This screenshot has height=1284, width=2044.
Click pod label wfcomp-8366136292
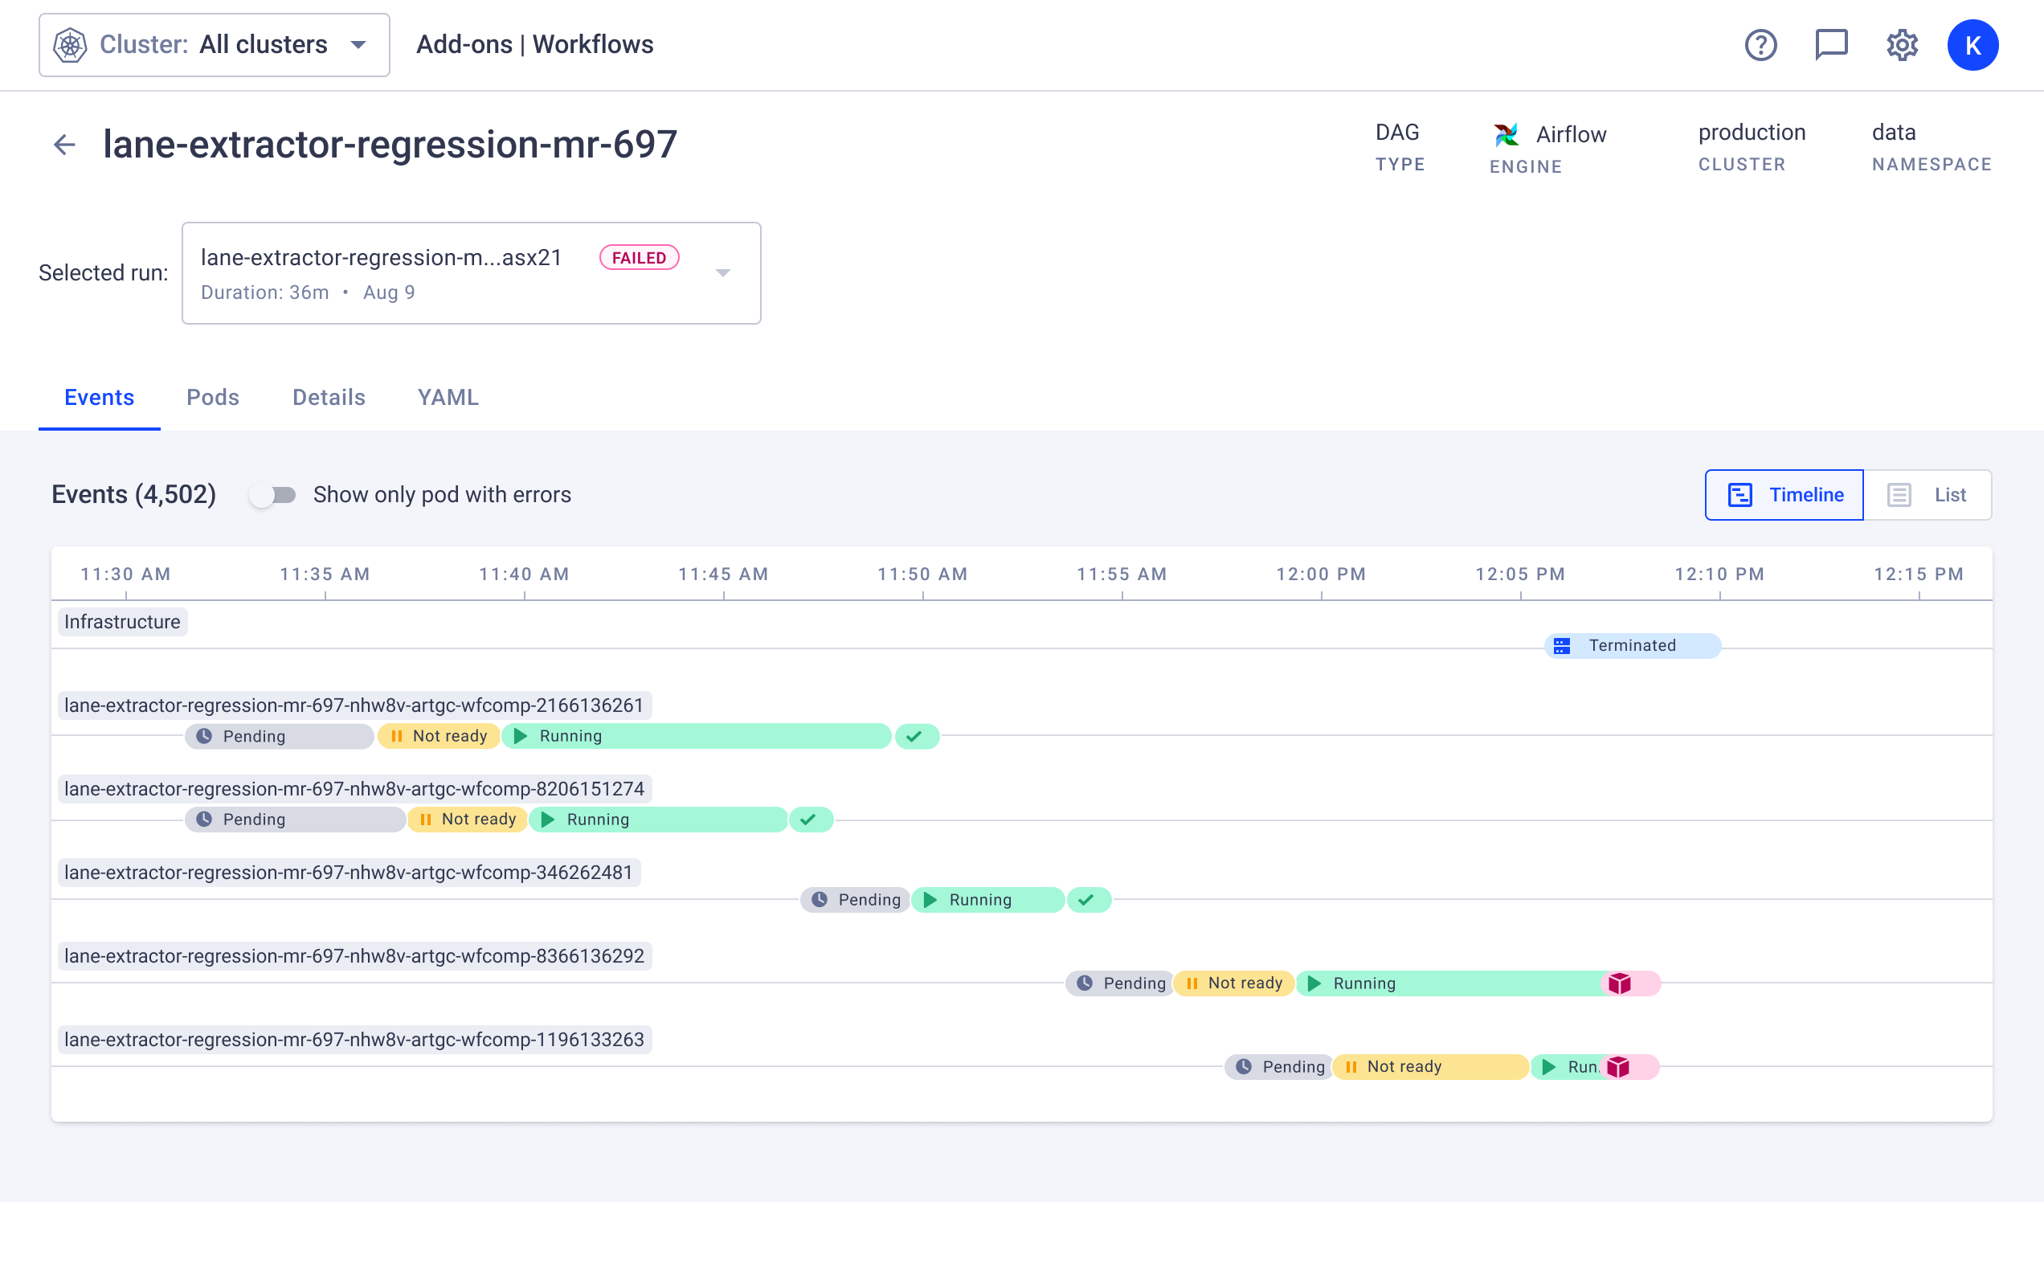click(x=354, y=955)
